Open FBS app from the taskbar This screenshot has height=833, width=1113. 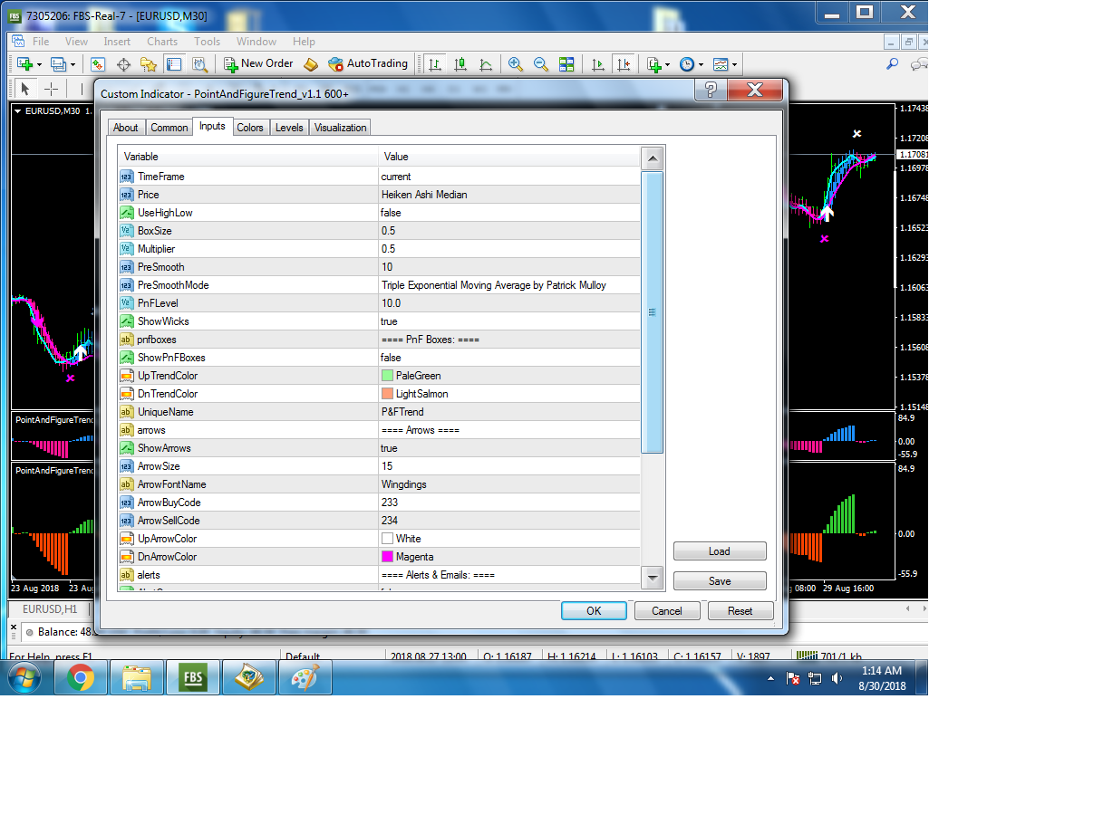coord(192,677)
